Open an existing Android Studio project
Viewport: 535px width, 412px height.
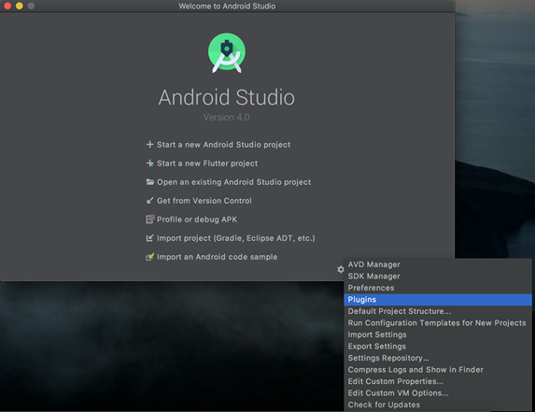[x=233, y=182]
